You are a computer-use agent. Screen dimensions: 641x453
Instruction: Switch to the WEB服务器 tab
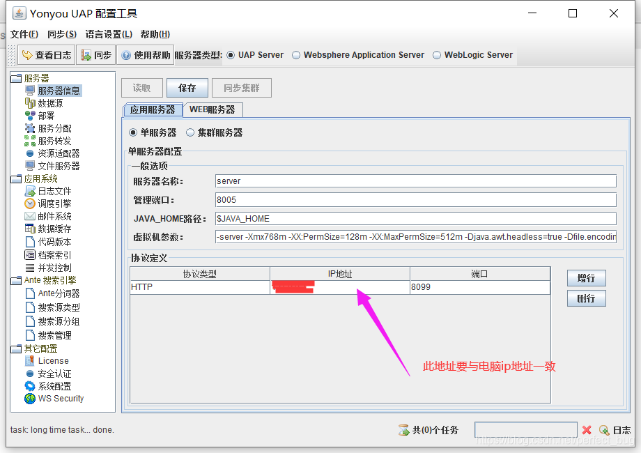point(213,109)
